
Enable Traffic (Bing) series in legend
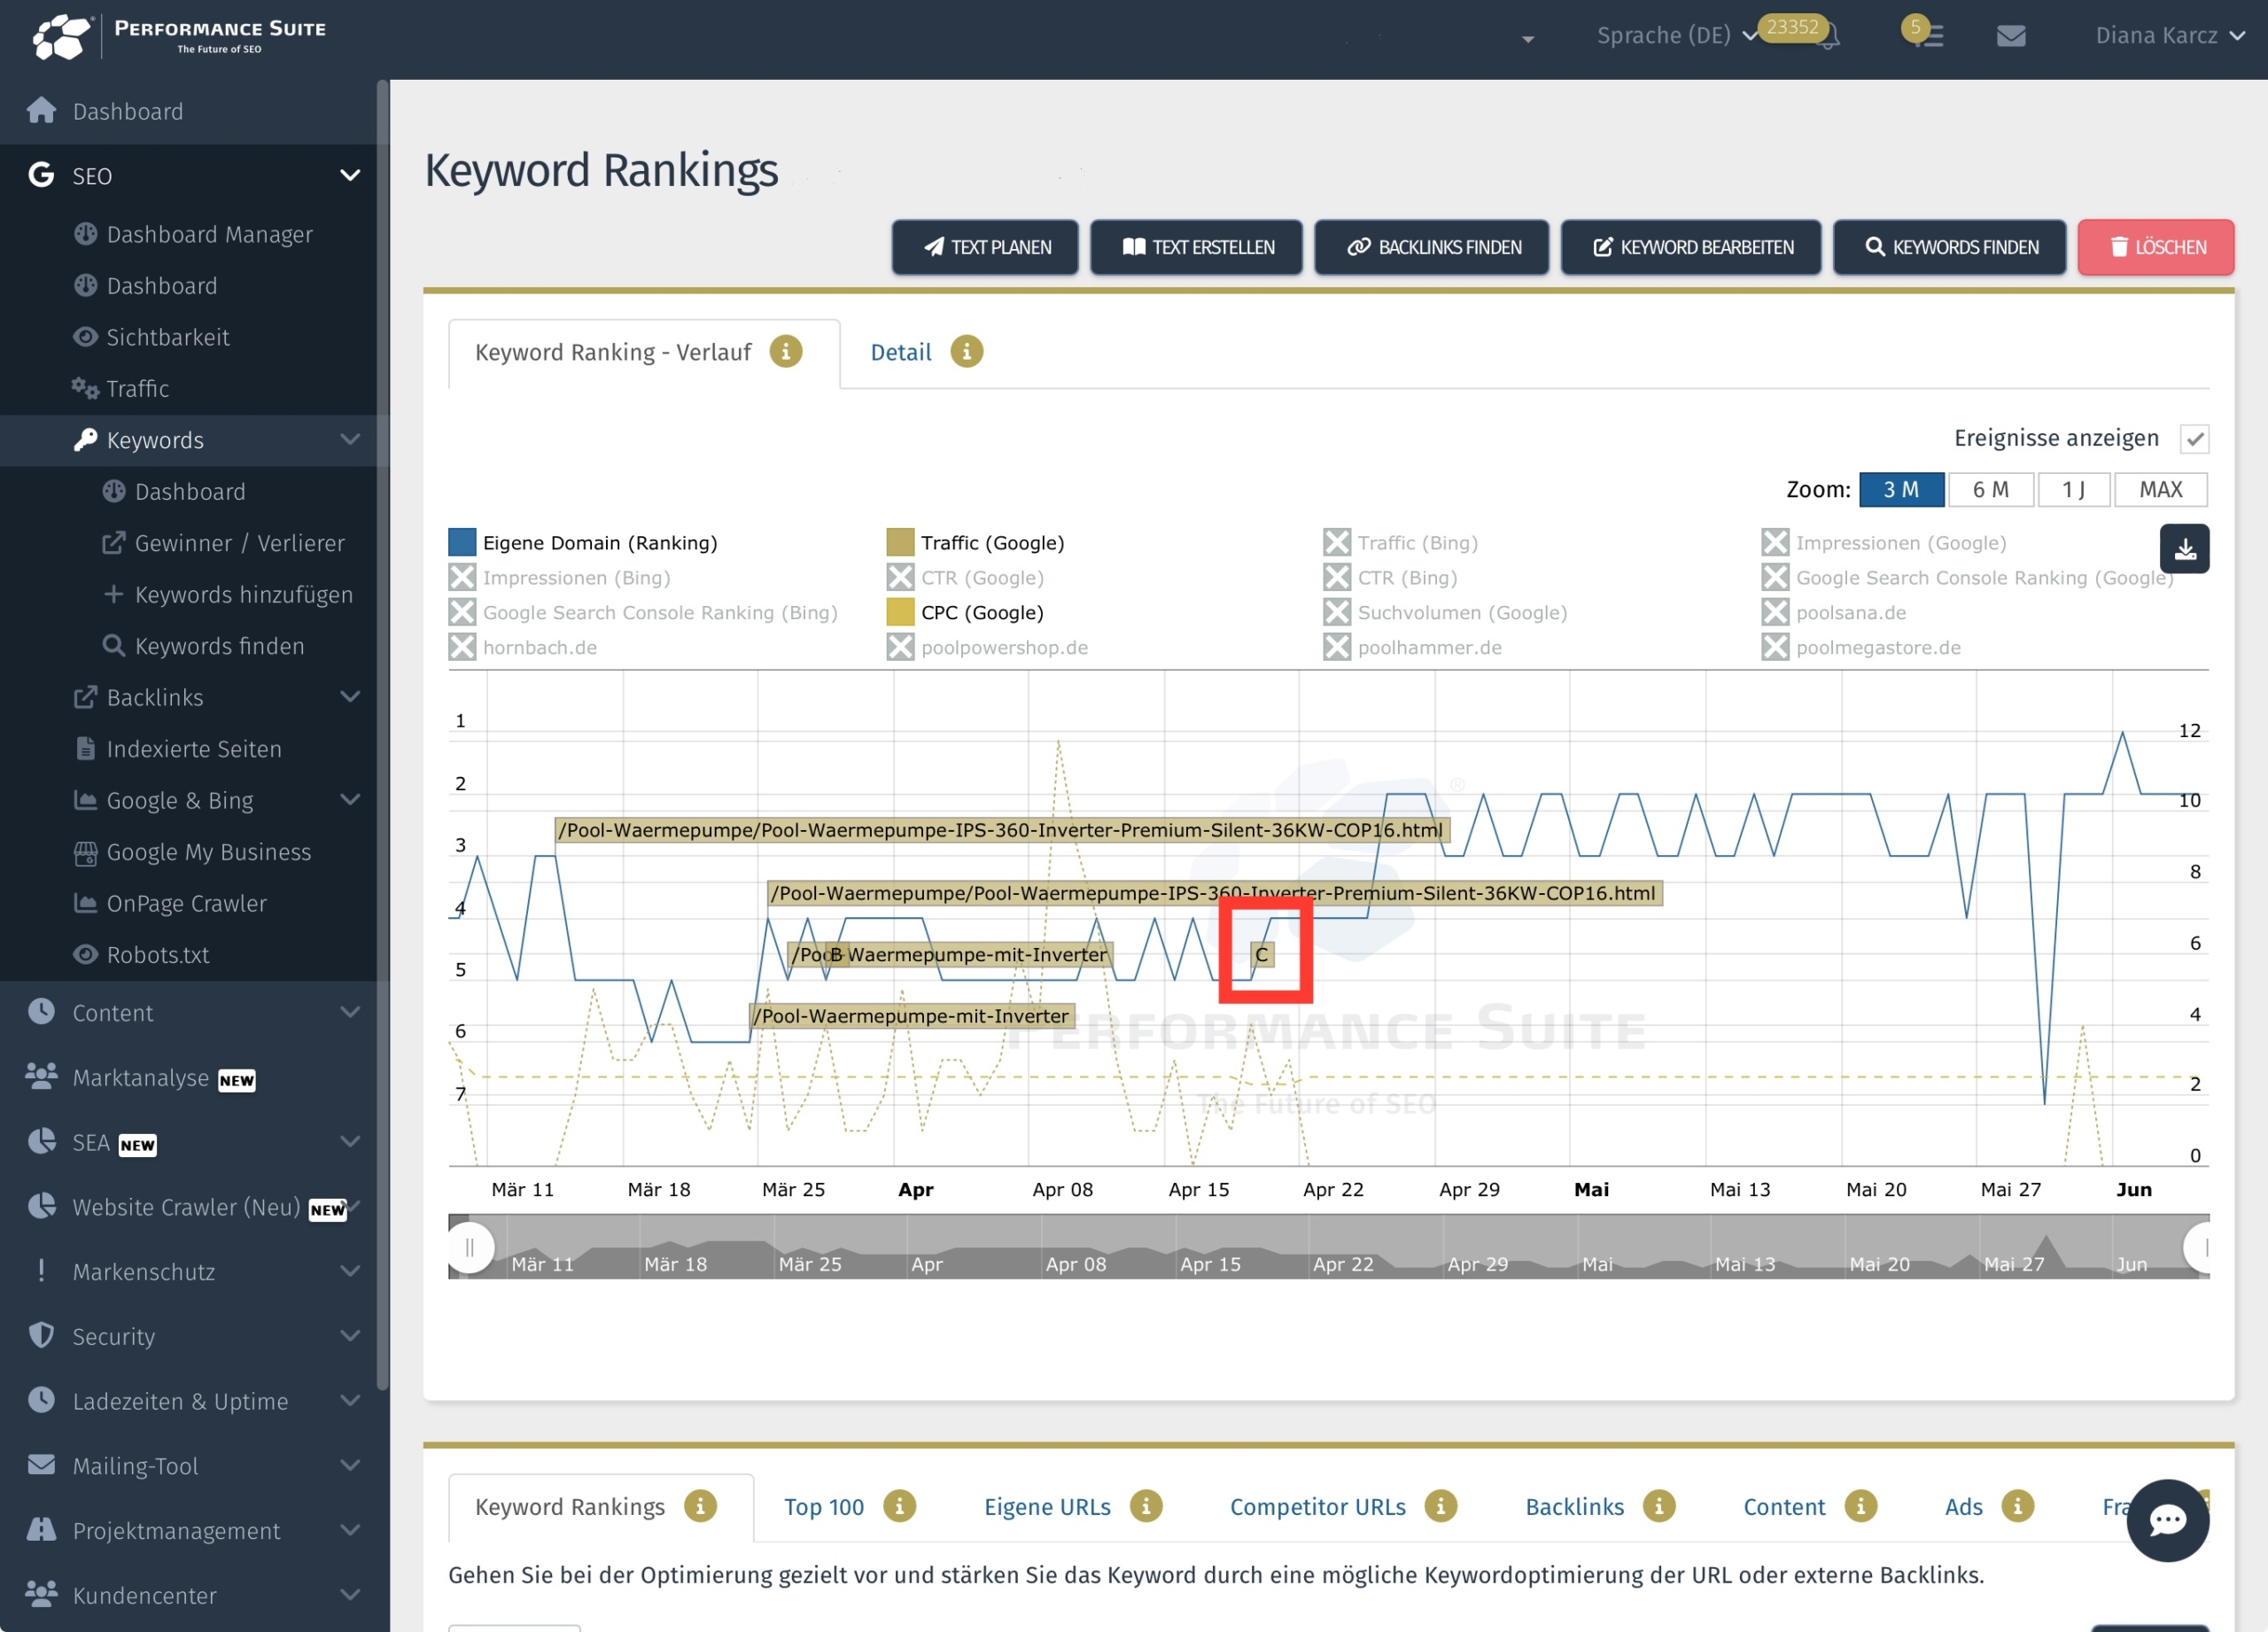[1336, 542]
